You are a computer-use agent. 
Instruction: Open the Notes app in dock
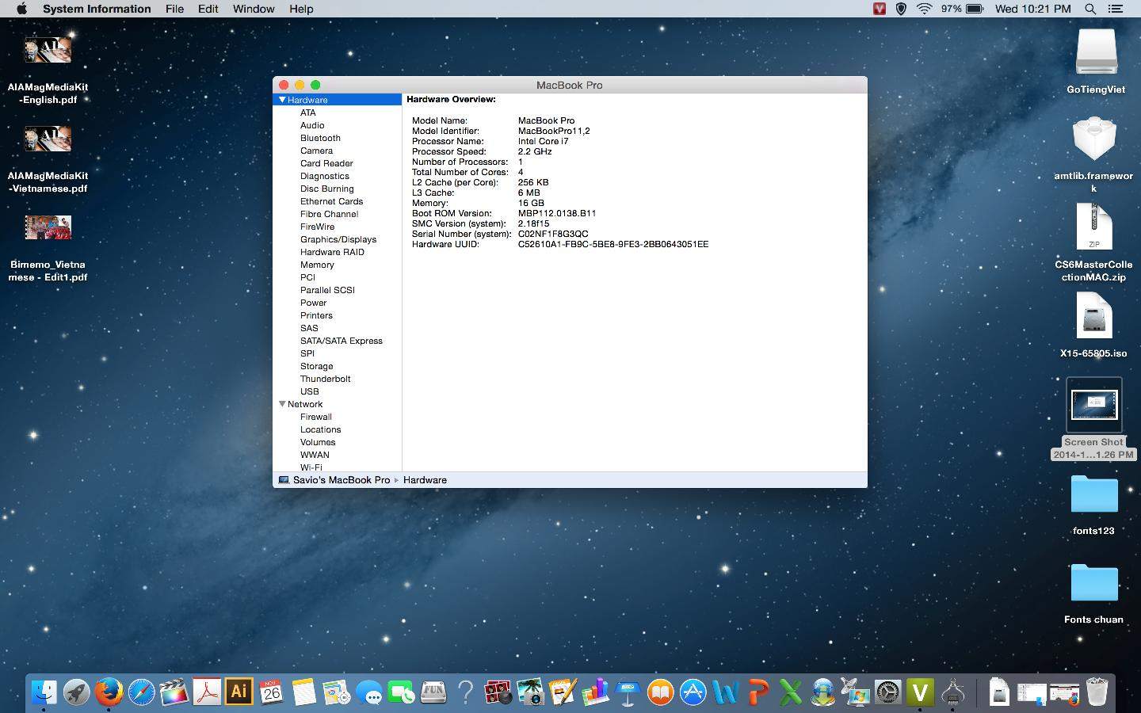(304, 692)
